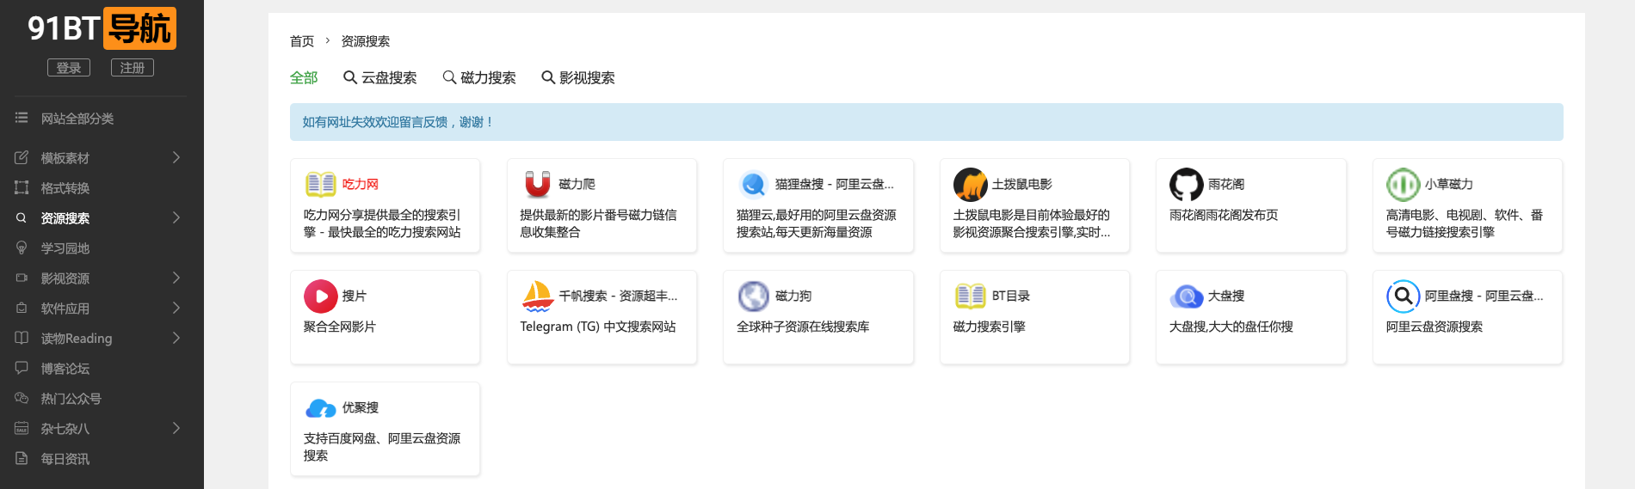Screen dimensions: 1635x489
Task: Click the 土拨鼠电影 marmot icon
Action: (x=971, y=184)
